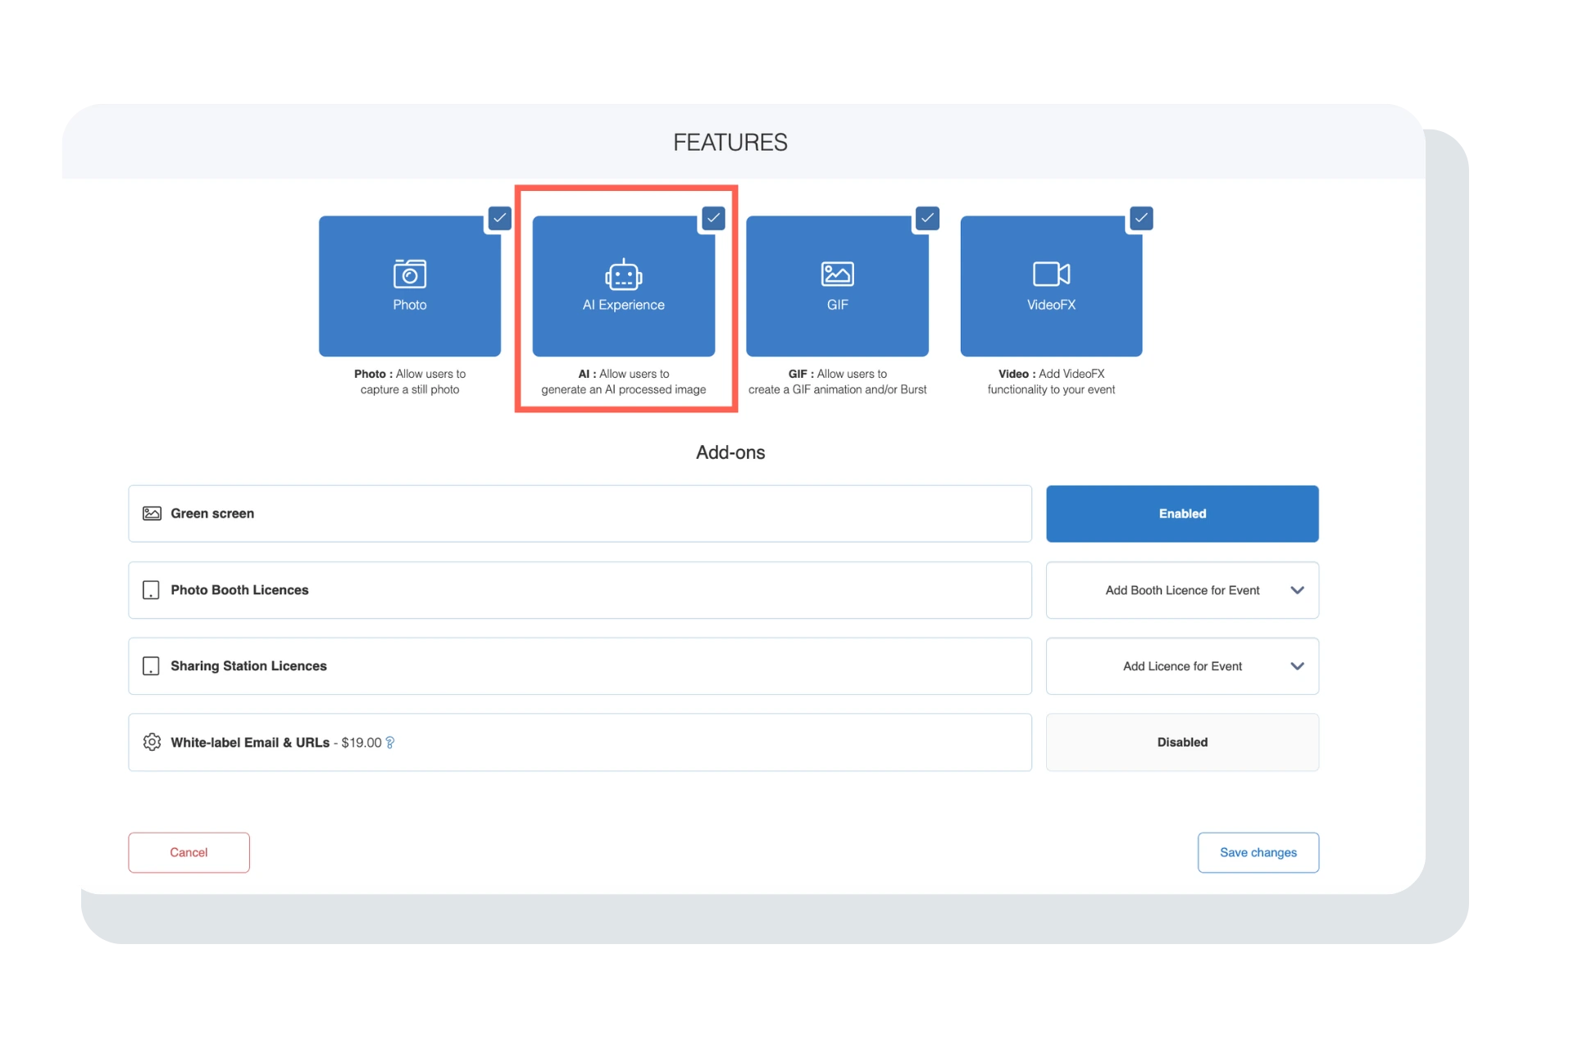Click the Photo Booth Licences row label
1574x1049 pixels.
click(x=239, y=590)
